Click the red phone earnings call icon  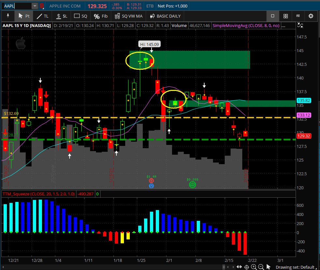(151, 180)
